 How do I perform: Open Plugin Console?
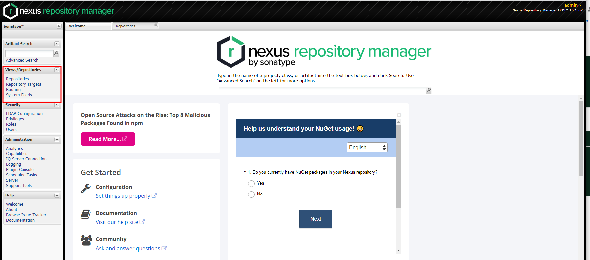[20, 170]
